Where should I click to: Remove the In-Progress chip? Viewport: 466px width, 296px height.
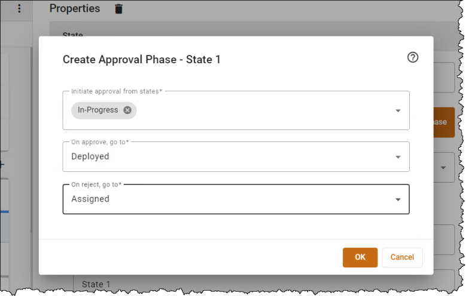tap(127, 110)
